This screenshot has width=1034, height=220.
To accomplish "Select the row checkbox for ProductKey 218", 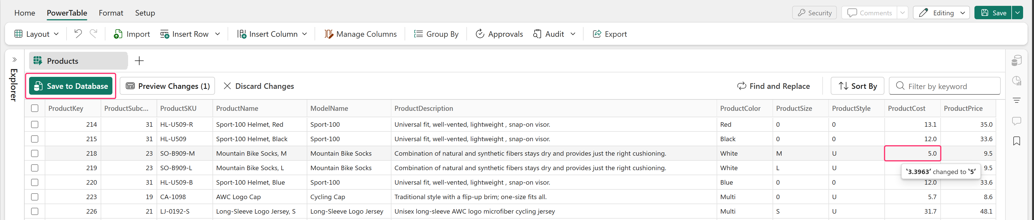I will click(35, 153).
